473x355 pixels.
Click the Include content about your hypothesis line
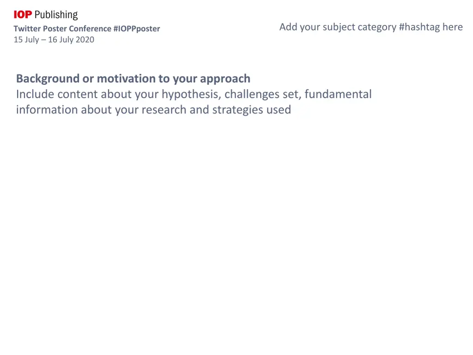(x=194, y=94)
